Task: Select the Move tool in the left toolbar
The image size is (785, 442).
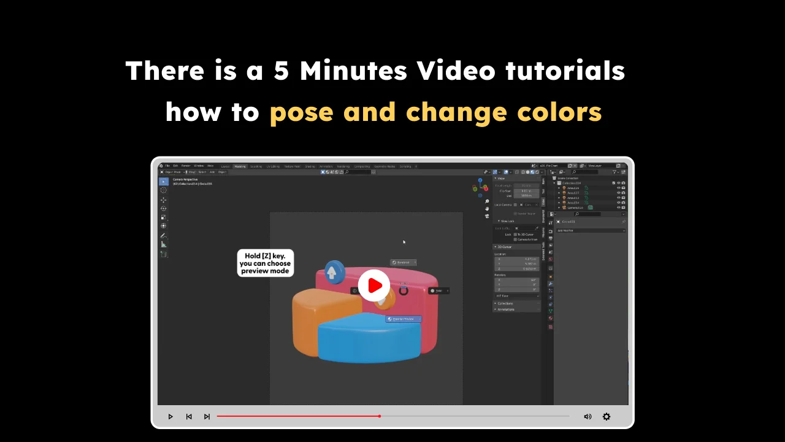Action: 164,200
